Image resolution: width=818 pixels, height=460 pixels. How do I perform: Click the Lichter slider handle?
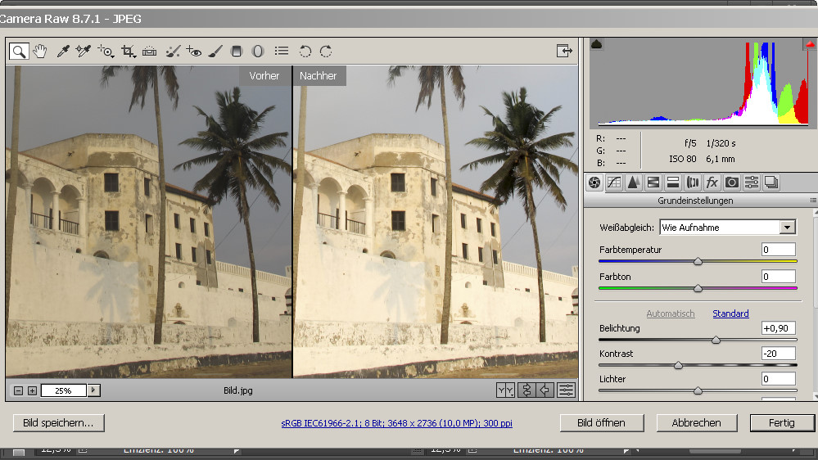click(x=698, y=390)
